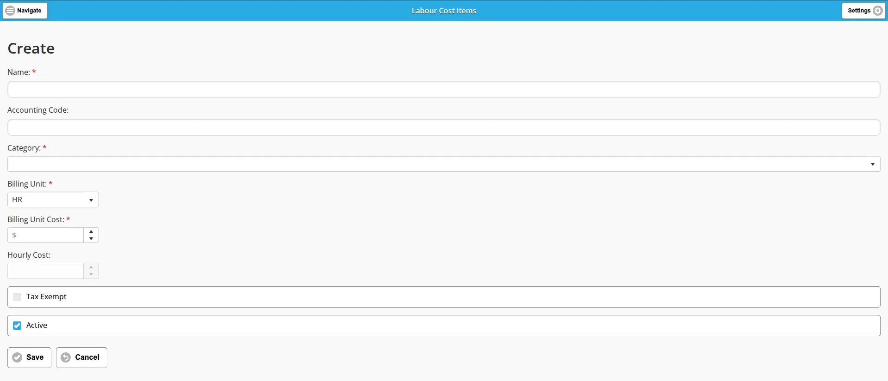
Task: Increase Hourly Cost with up arrow
Action: [x=91, y=267]
